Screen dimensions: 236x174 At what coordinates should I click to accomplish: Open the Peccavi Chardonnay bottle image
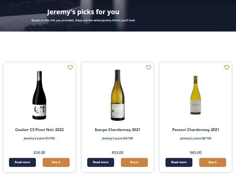[195, 95]
